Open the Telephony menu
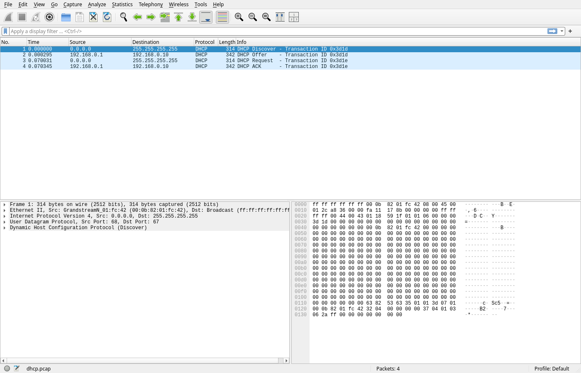Screen dimensions: 581x373 tap(151, 5)
